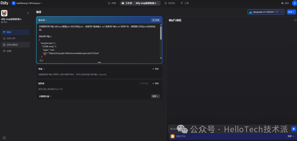Viewport: 297px width, 141px height.
Task: Switch to the 工作室 tab
Action: click(127, 3)
